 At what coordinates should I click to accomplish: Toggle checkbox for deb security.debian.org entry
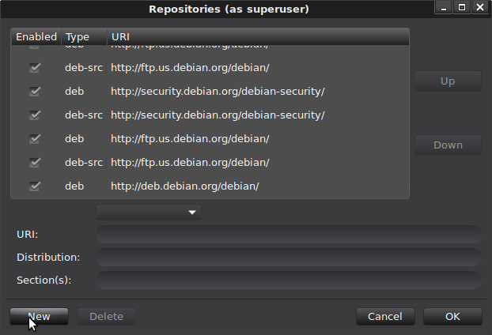point(35,92)
